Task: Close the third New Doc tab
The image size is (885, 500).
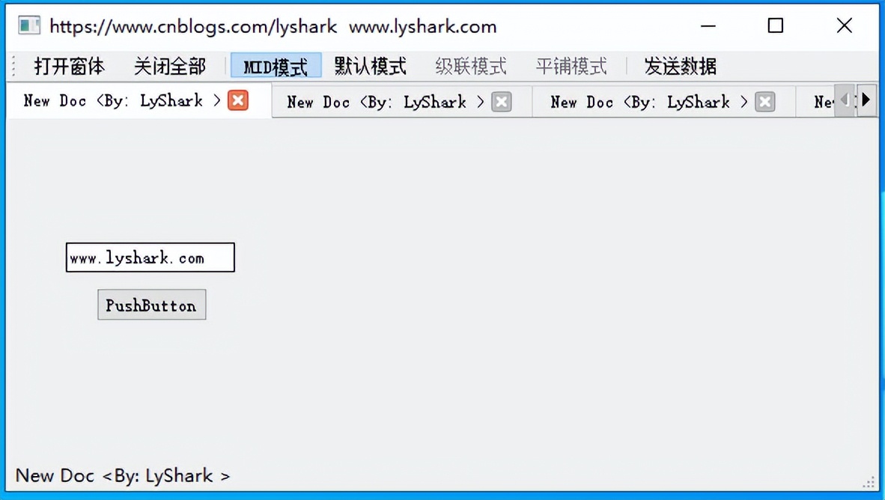Action: coord(764,102)
